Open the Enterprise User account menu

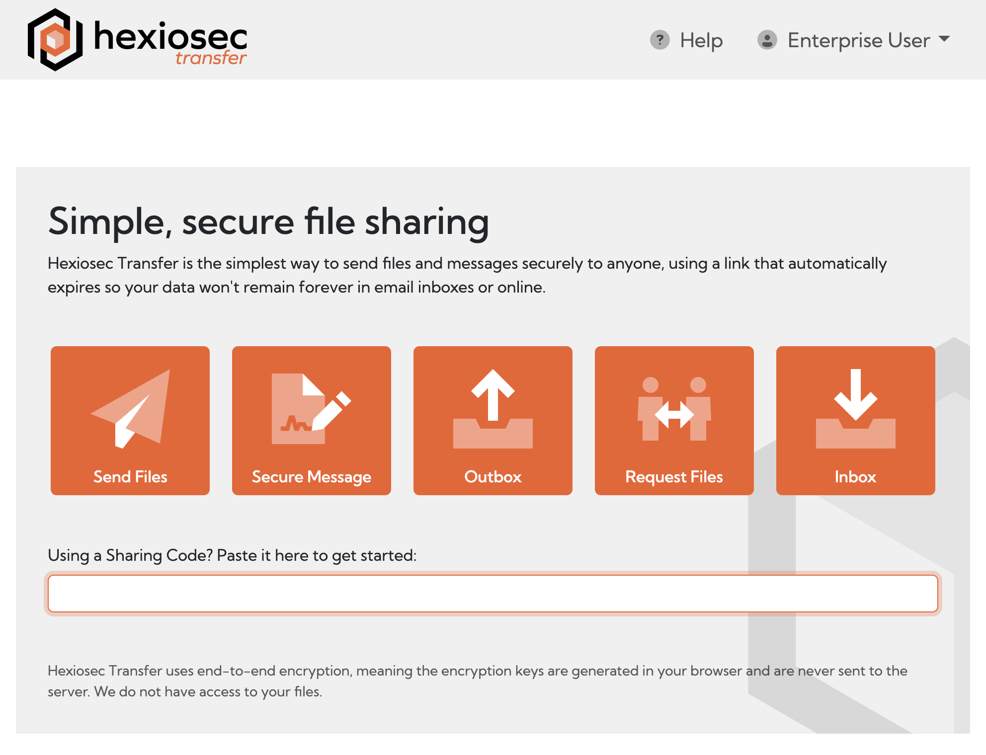[858, 40]
